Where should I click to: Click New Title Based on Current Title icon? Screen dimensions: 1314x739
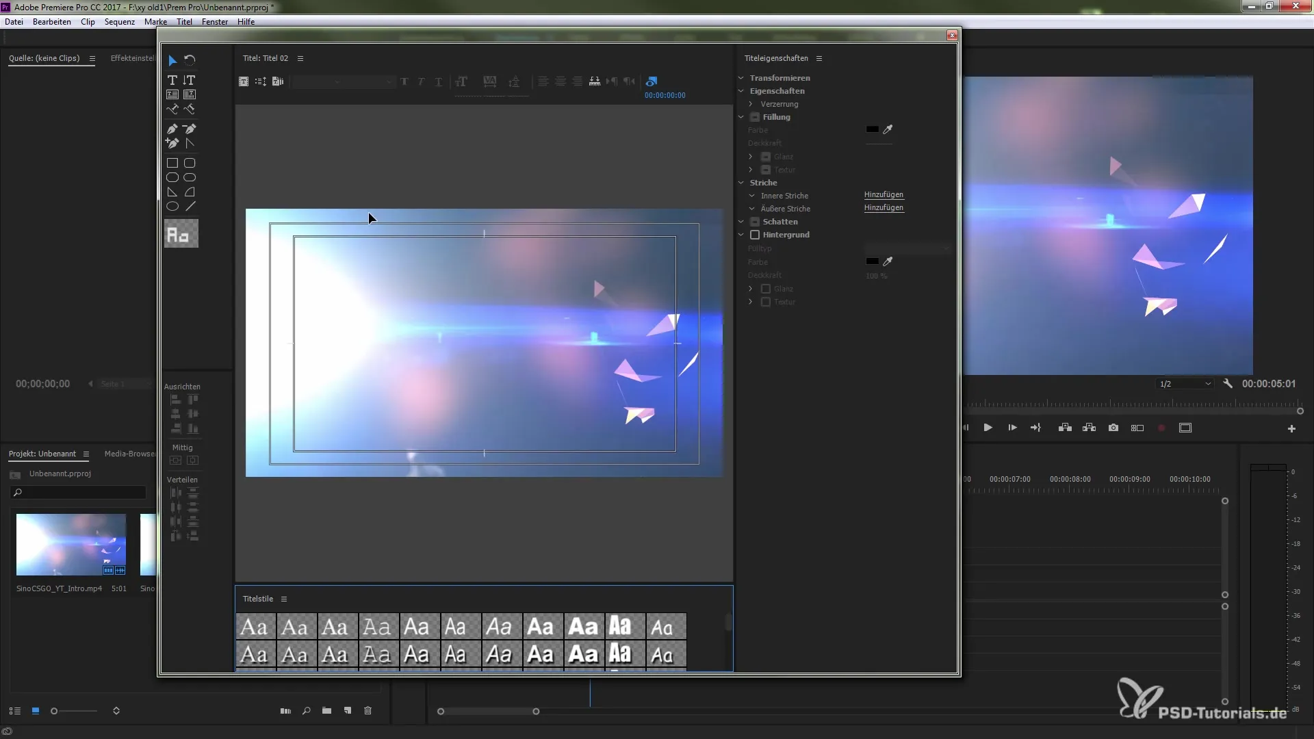244,81
